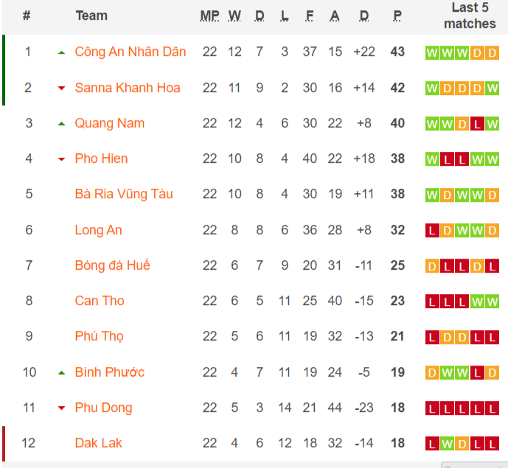The image size is (508, 468).
Task: Click the first L badge in Dak Lak's row
Action: [x=432, y=444]
